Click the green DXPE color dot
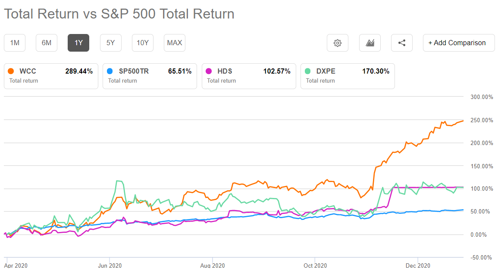Viewport: 501px width, 278px height. coord(308,71)
